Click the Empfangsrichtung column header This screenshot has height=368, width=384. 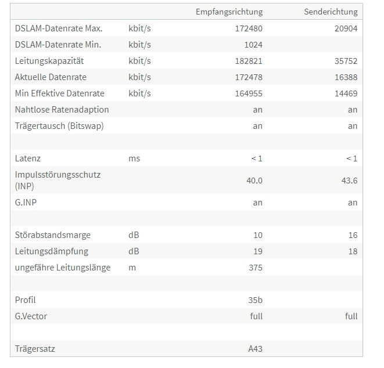[229, 12]
